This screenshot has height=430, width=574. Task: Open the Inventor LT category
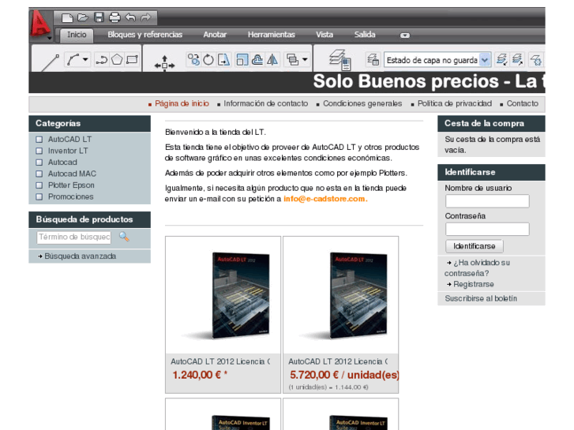(x=68, y=151)
